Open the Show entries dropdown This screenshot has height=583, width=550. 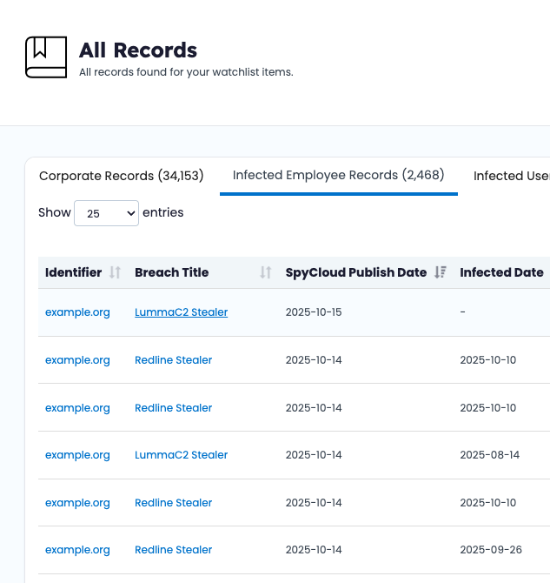[106, 213]
